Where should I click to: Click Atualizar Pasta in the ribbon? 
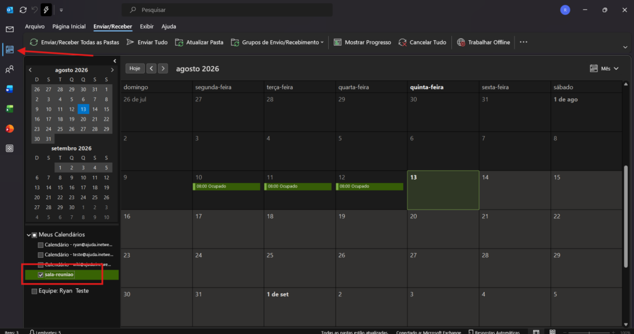pos(199,42)
